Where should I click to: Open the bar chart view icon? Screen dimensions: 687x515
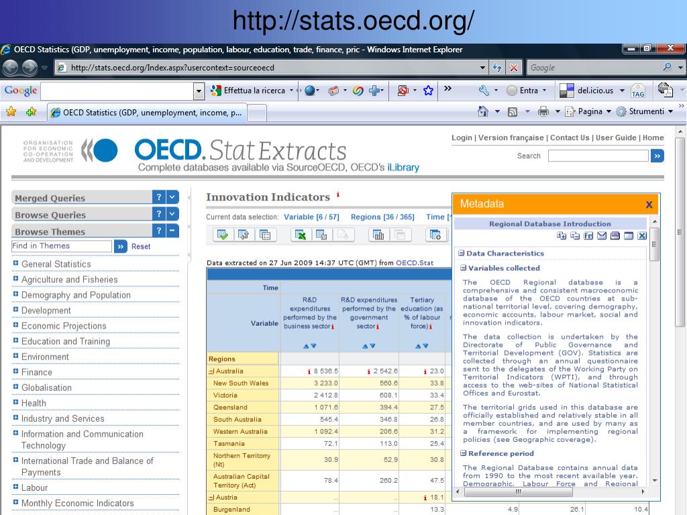coord(378,235)
